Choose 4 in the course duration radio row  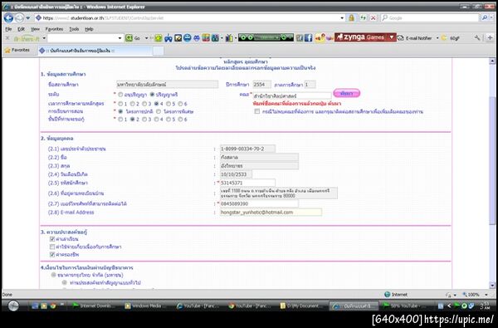(157, 104)
